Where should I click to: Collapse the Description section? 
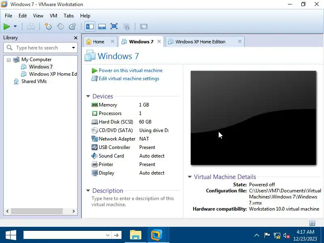pyautogui.click(x=88, y=190)
